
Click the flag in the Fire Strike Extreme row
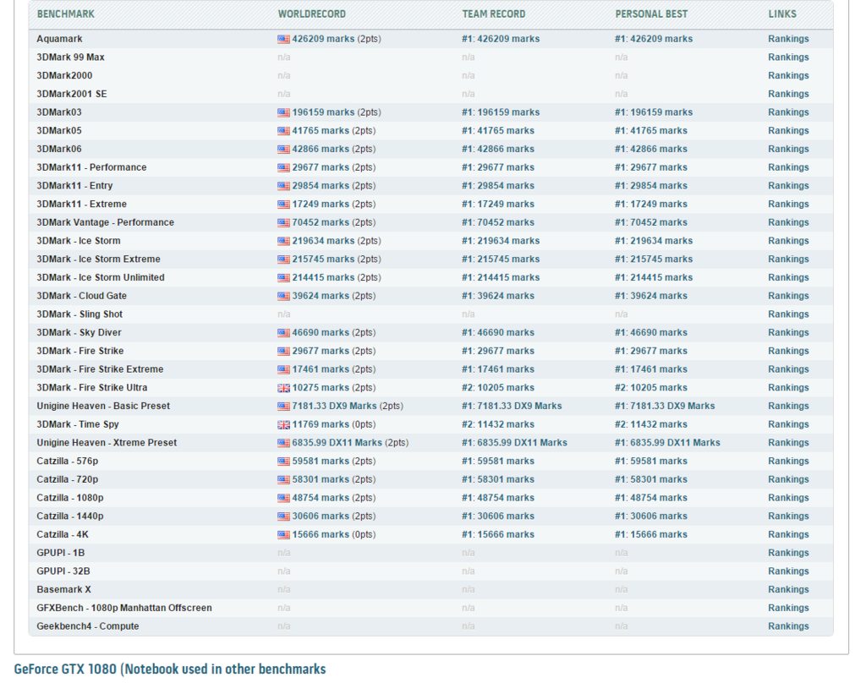coord(283,369)
